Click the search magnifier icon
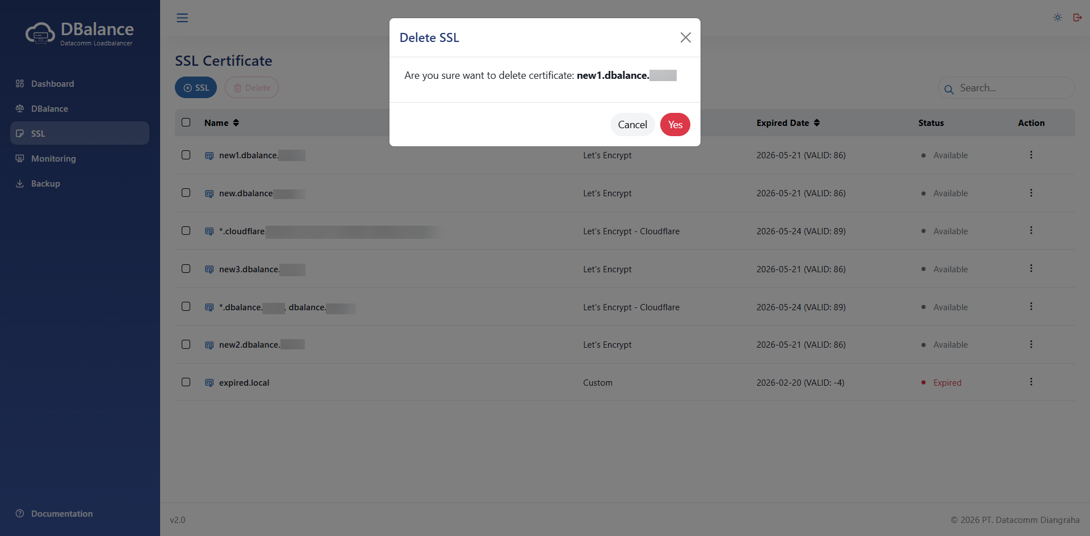Viewport: 1090px width, 536px height. (x=949, y=89)
